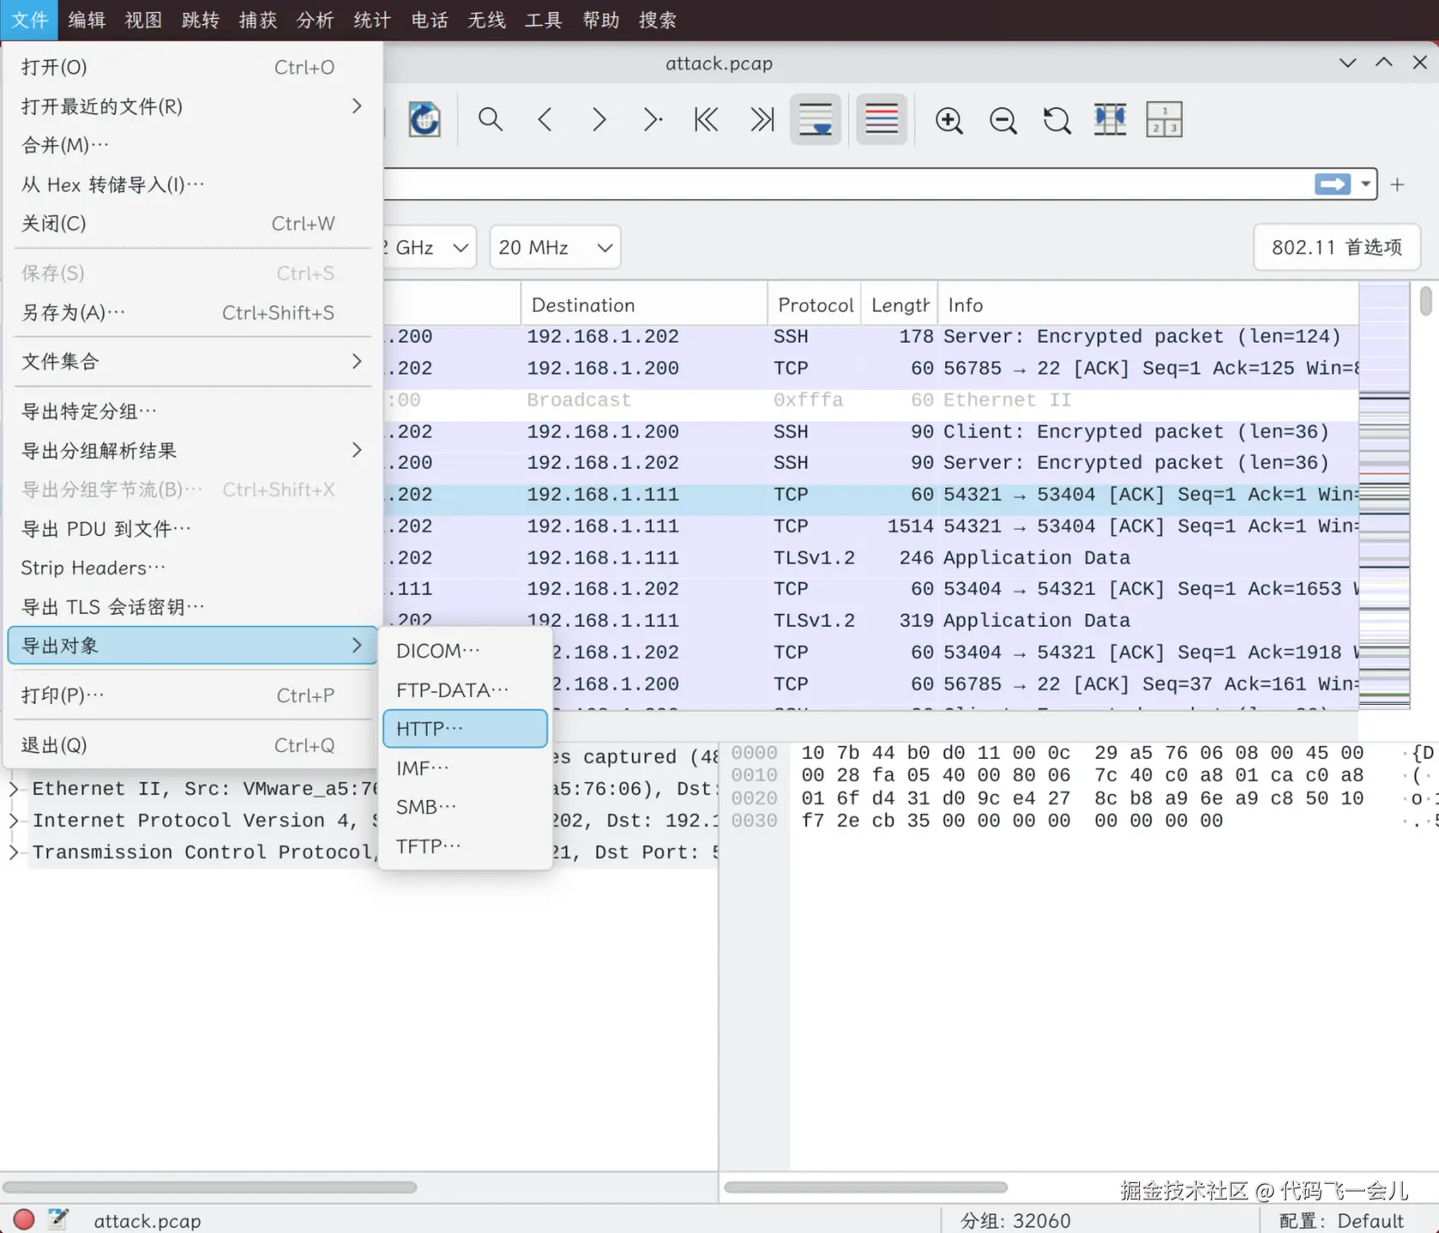1439x1233 pixels.
Task: Choose Strip Headers menu entry
Action: point(192,568)
